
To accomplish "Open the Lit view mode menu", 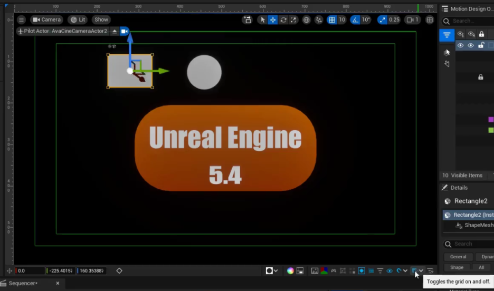I will (x=78, y=20).
